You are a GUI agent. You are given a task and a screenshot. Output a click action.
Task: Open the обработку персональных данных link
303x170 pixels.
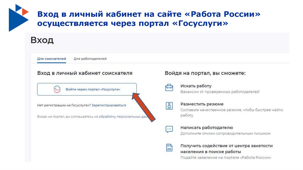(124, 117)
